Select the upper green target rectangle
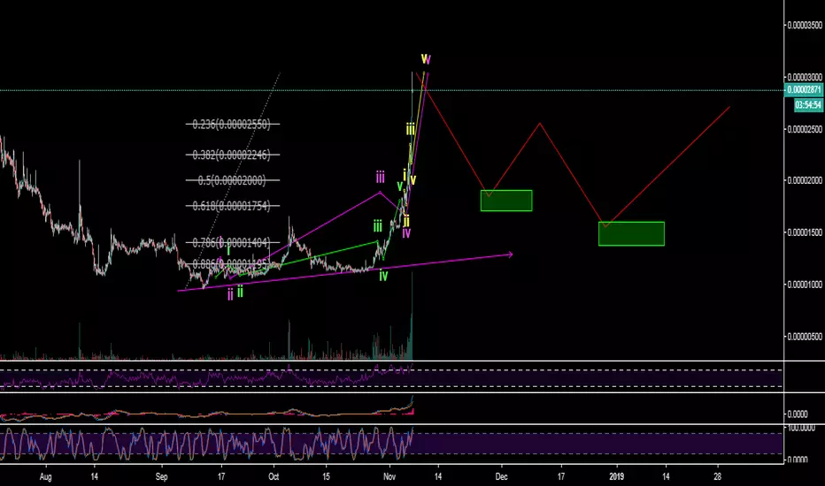This screenshot has height=486, width=825. (506, 201)
